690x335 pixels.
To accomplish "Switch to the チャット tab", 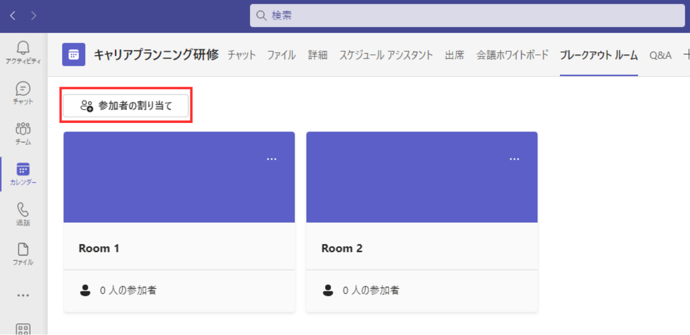I will [241, 55].
